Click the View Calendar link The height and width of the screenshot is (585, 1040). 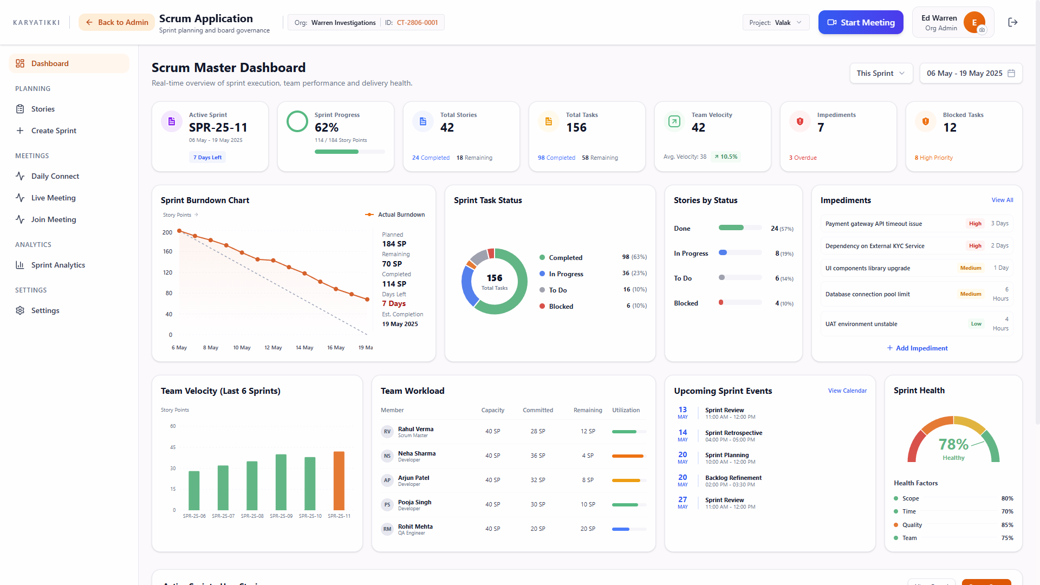pyautogui.click(x=847, y=391)
